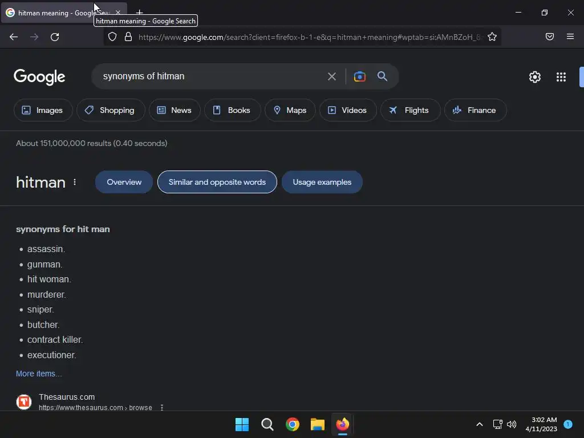Image resolution: width=584 pixels, height=438 pixels.
Task: Select Firefox in the taskbar
Action: (x=343, y=424)
